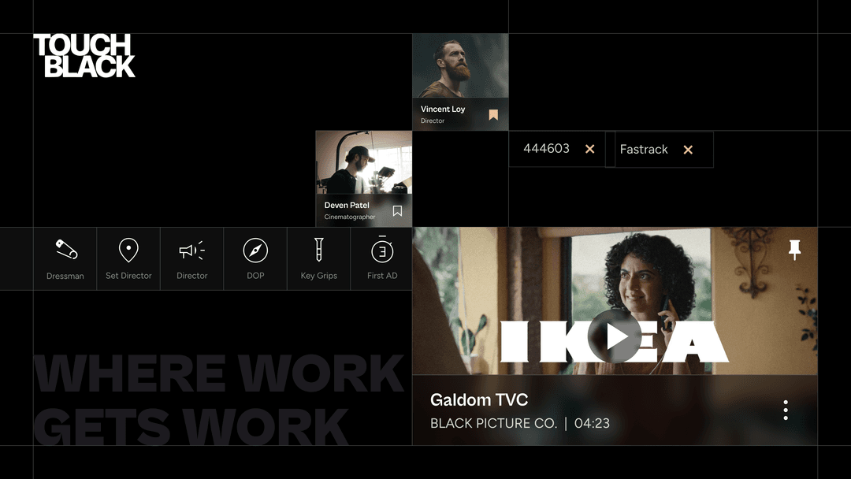Toggle bookmark on Vincent Loy card

[x=493, y=115]
